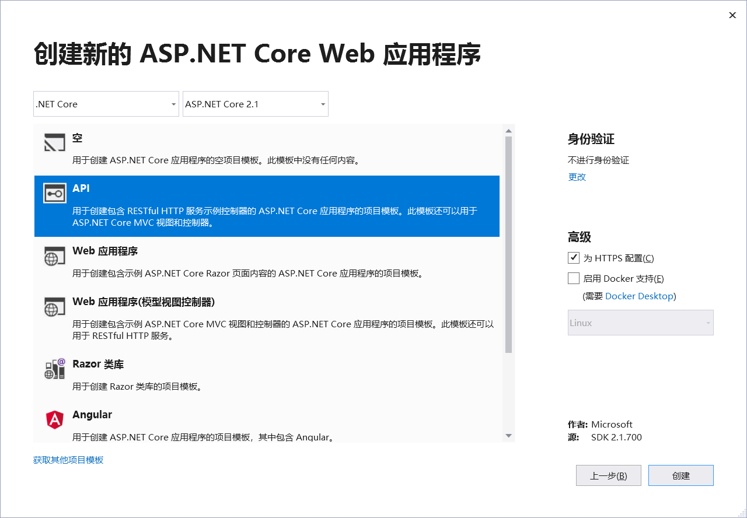This screenshot has height=518, width=747.
Task: Click the 用于创建 Razor 类库的项目模板 description
Action: coord(137,386)
